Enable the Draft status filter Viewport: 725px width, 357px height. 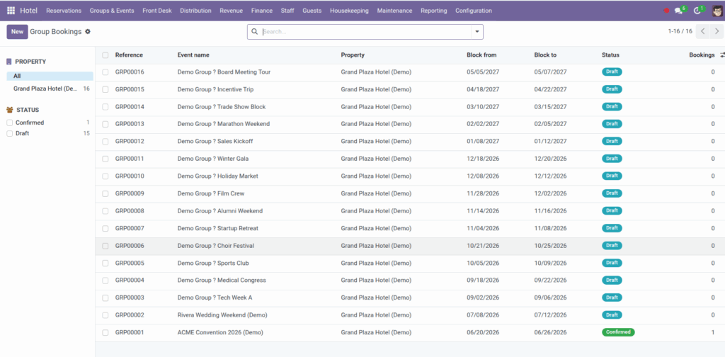pos(10,133)
